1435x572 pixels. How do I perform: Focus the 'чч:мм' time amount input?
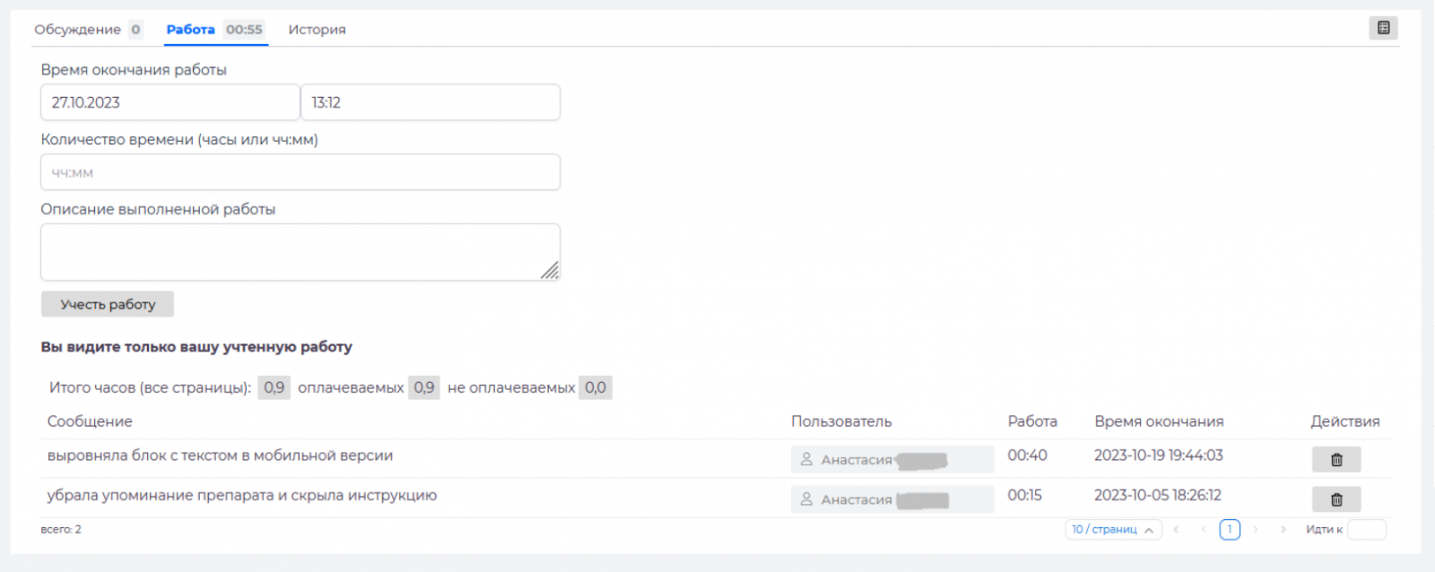tap(300, 172)
